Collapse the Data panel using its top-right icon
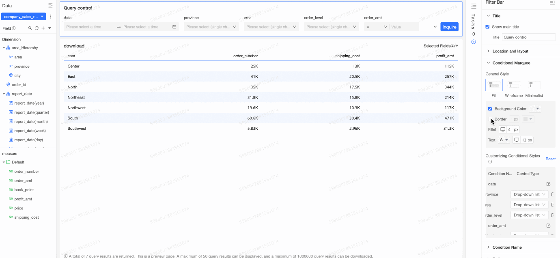 (50, 6)
